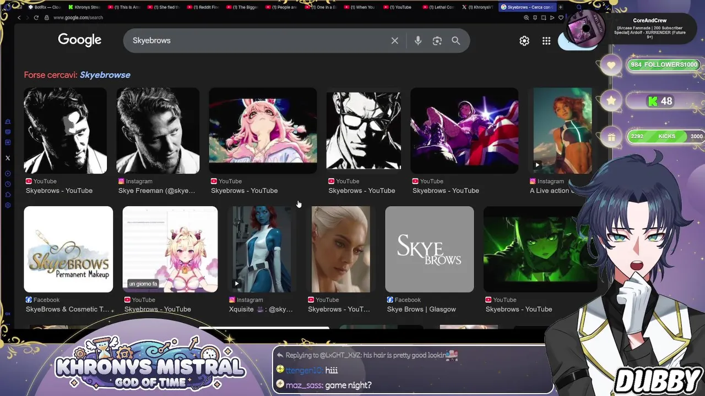Open the 'This Is Am' YouTube tab
The image size is (705, 396).
[x=124, y=7]
